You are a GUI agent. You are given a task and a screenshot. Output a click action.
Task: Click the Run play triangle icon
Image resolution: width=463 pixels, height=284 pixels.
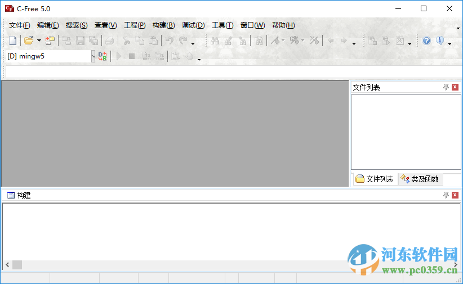point(118,56)
